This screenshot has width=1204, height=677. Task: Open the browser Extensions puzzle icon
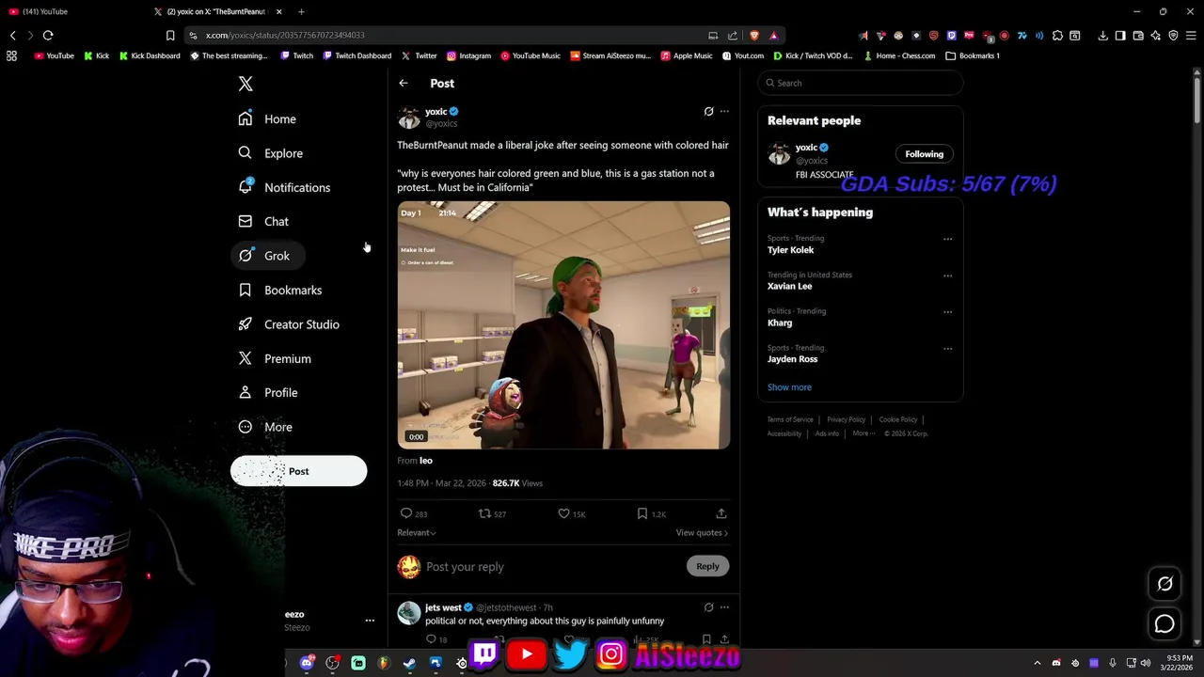pos(1057,36)
